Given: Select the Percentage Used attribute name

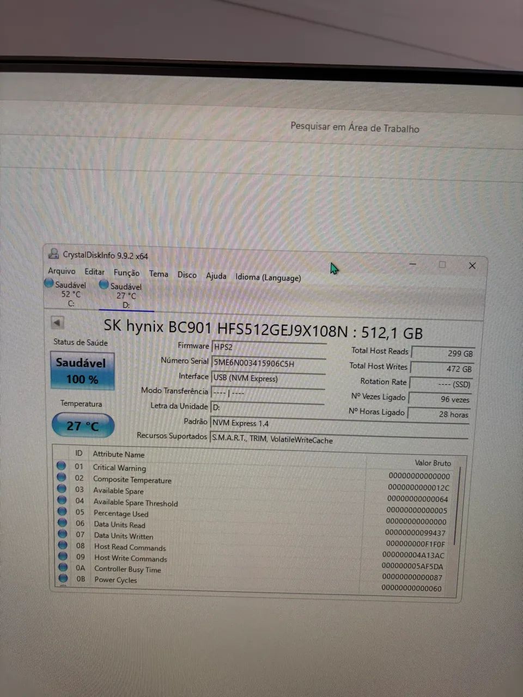Looking at the screenshot, I should (x=121, y=513).
